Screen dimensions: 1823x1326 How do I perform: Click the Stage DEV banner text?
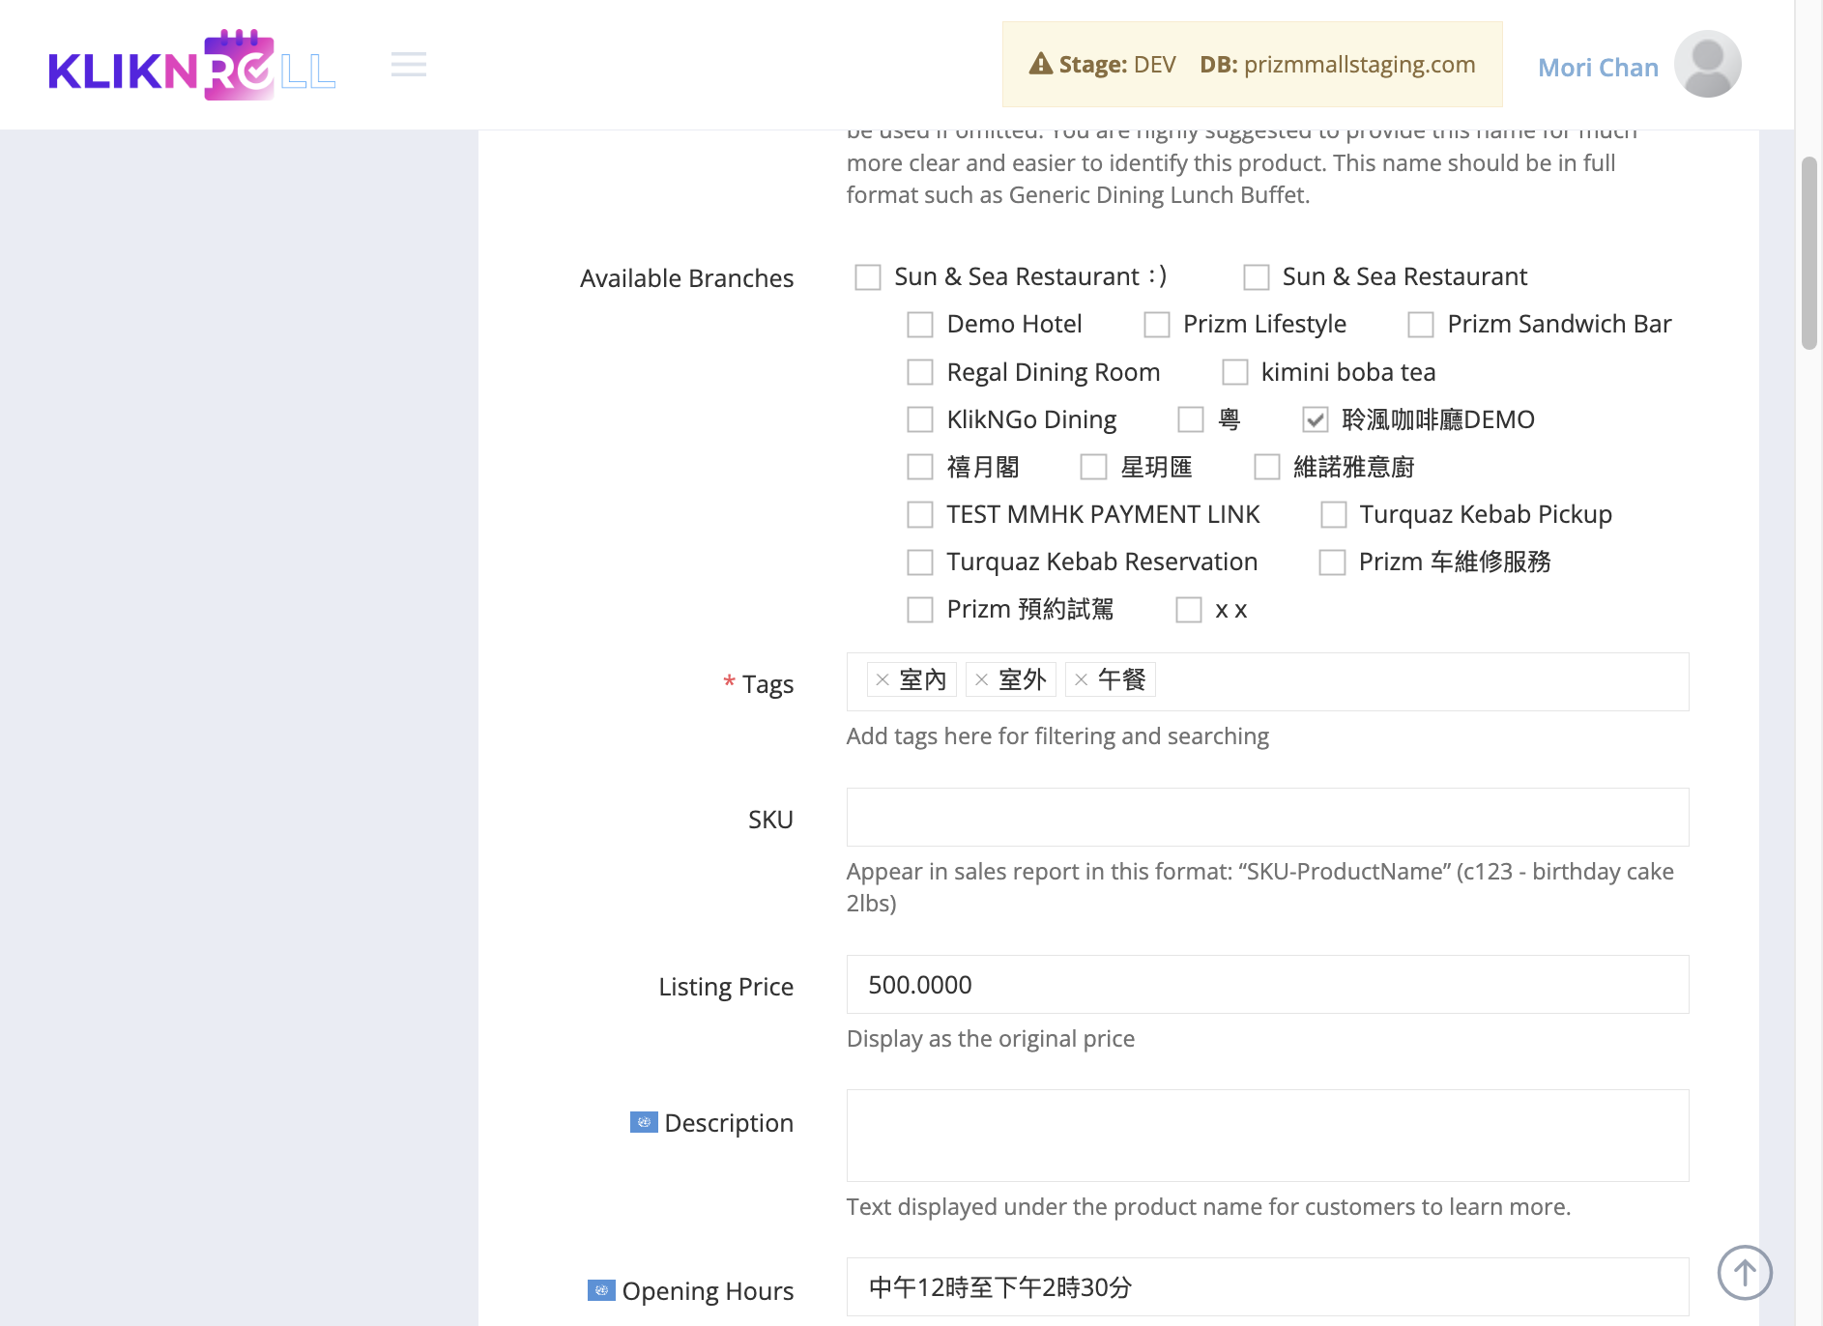(x=1117, y=65)
